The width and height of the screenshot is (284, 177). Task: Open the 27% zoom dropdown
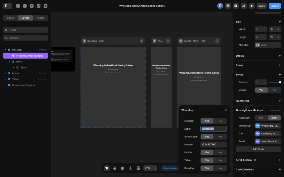150,168
